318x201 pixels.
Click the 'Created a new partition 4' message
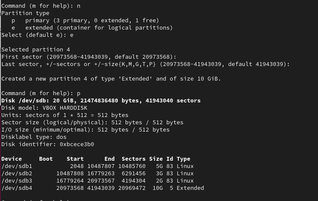pos(111,78)
